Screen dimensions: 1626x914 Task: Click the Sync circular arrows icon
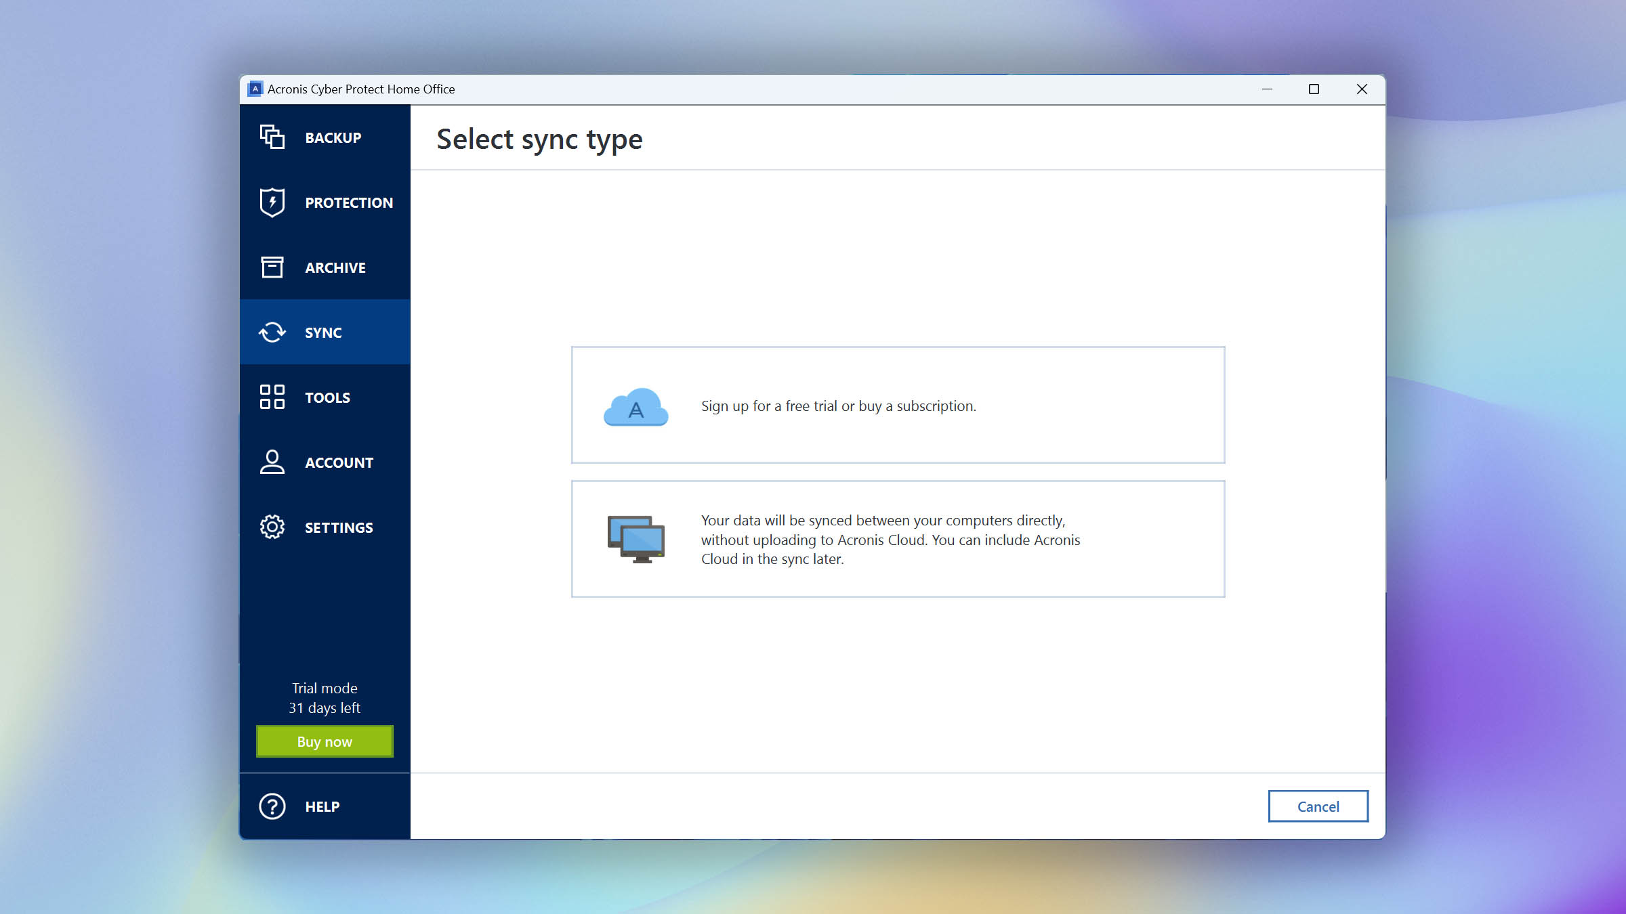tap(272, 332)
